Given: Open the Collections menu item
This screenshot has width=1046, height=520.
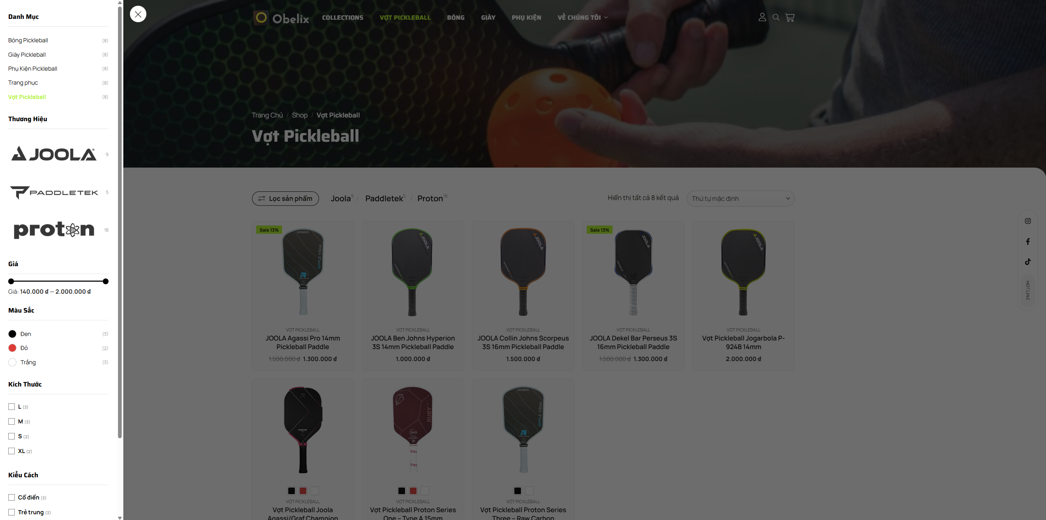Looking at the screenshot, I should pyautogui.click(x=342, y=18).
